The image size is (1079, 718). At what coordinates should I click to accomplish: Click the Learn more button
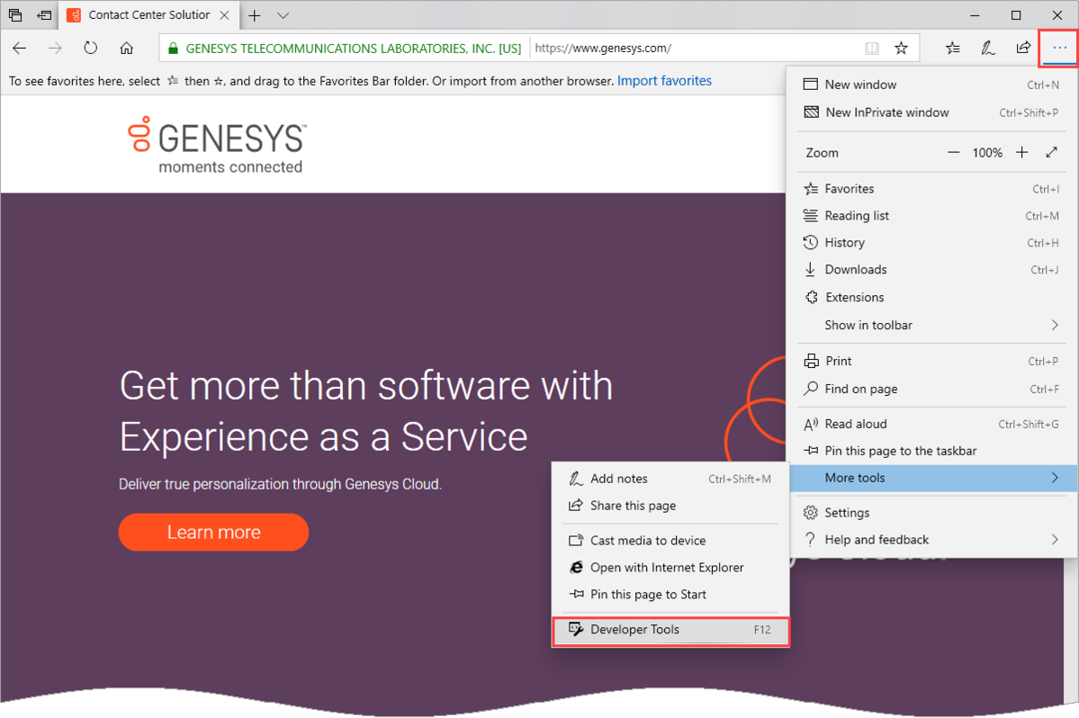(213, 533)
